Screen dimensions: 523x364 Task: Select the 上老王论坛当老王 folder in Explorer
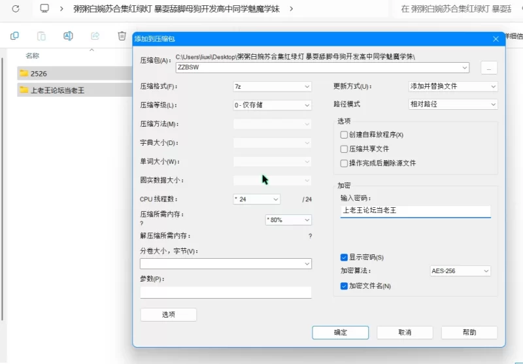tap(75, 90)
